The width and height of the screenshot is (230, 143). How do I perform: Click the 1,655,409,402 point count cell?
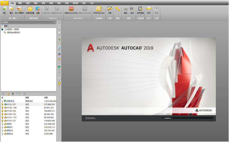pyautogui.click(x=50, y=101)
